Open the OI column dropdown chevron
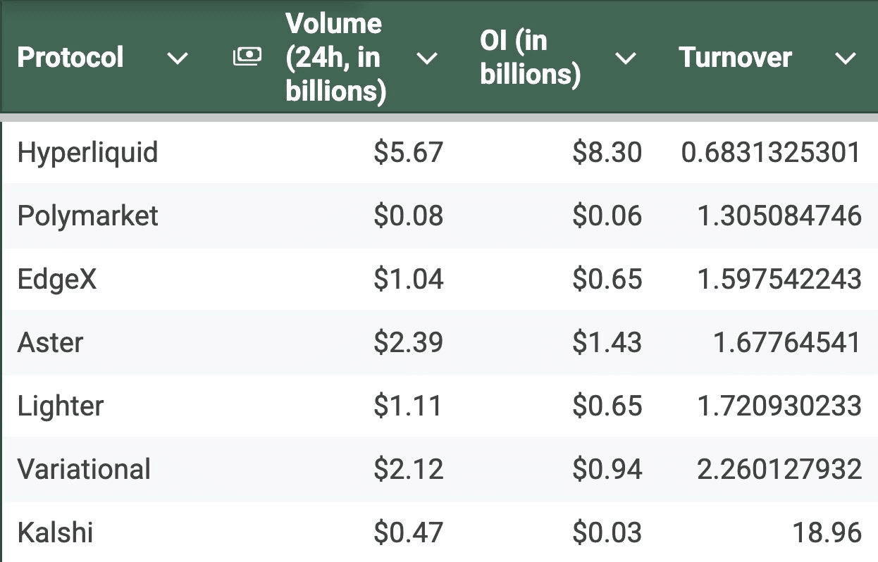This screenshot has width=878, height=562. 625,58
